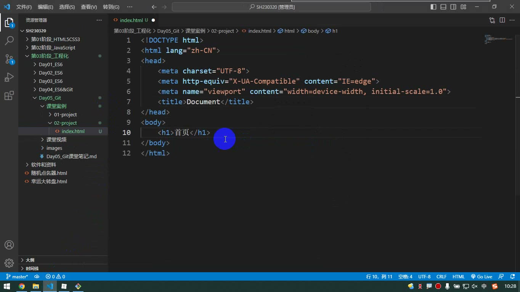Screen dimensions: 520x292
Task: Open the Extensions view
Action: point(9,95)
